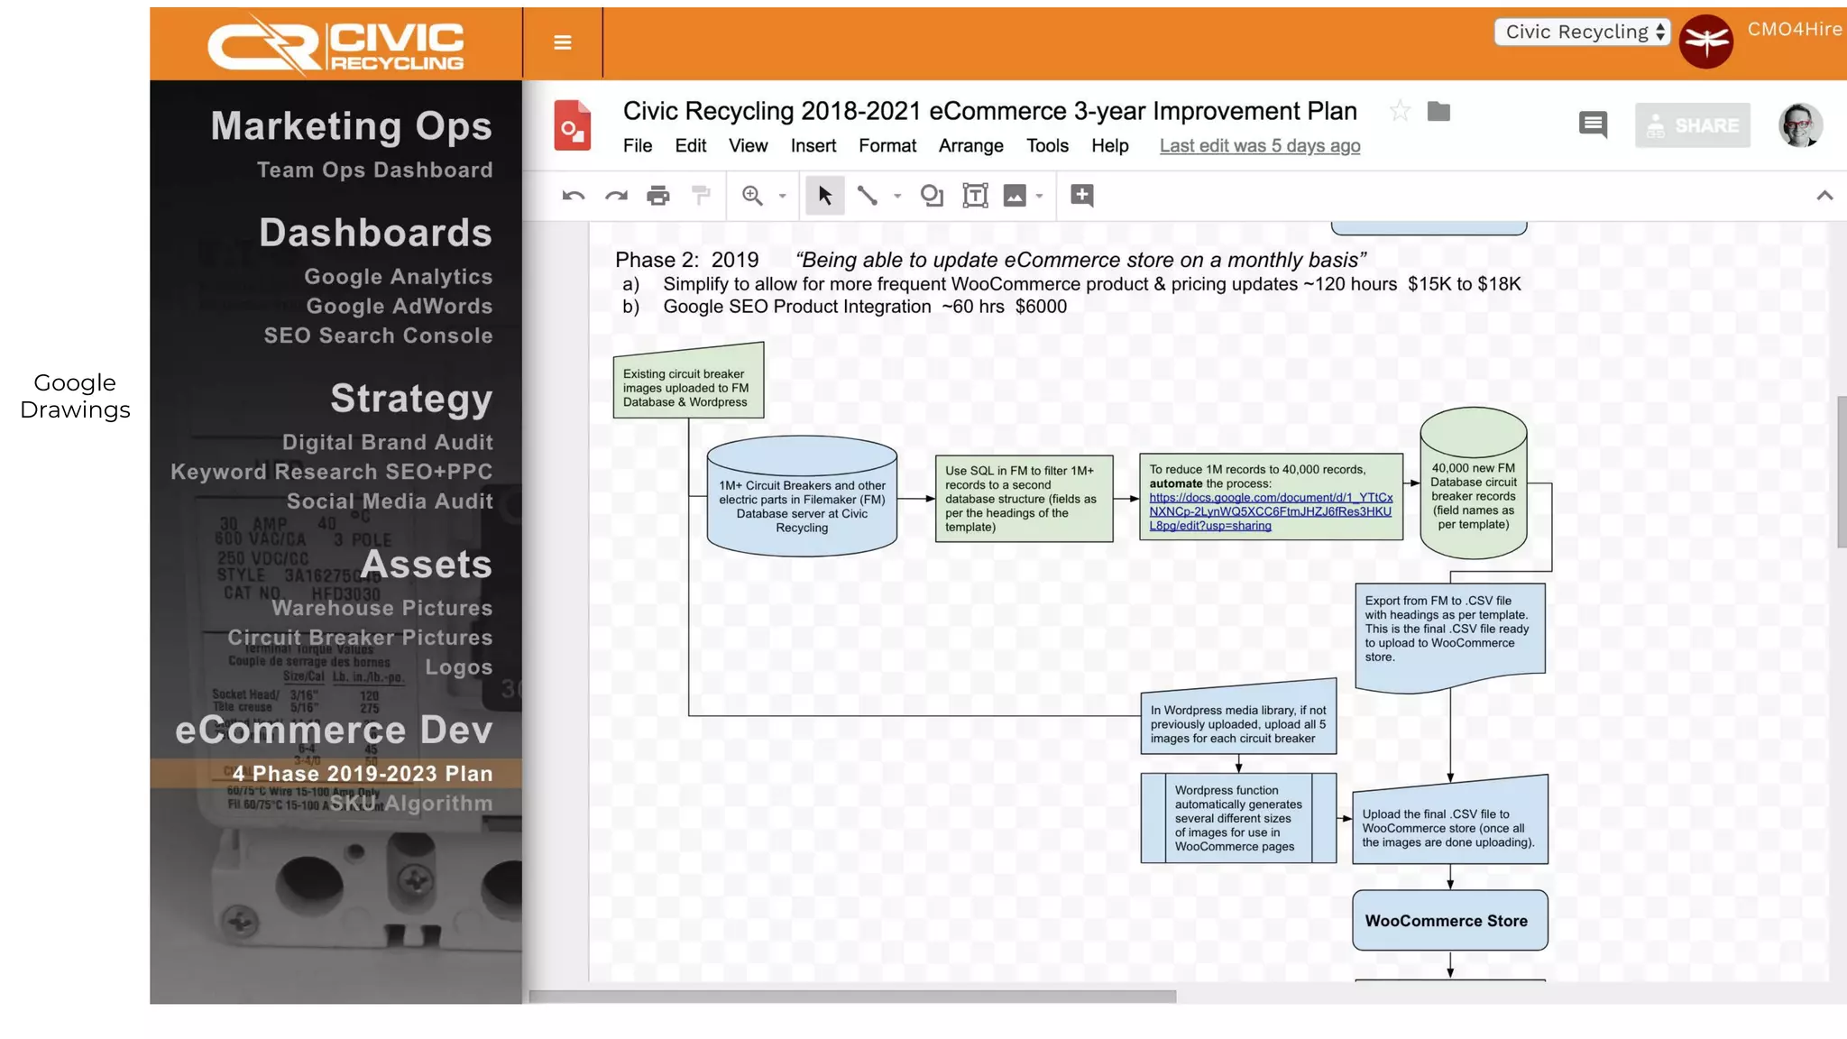Collapse the toolbar with chevron arrow
The width and height of the screenshot is (1847, 1039).
[1824, 196]
